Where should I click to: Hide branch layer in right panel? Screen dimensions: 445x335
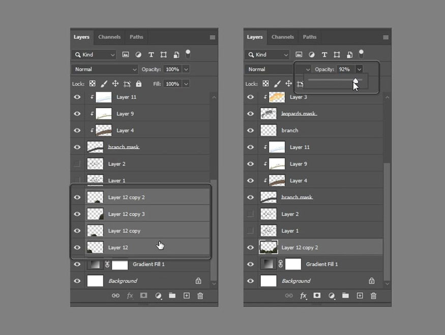click(x=250, y=130)
